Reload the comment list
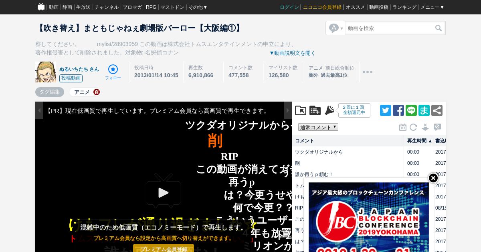Screen dimensions: 481x252 coord(413,127)
